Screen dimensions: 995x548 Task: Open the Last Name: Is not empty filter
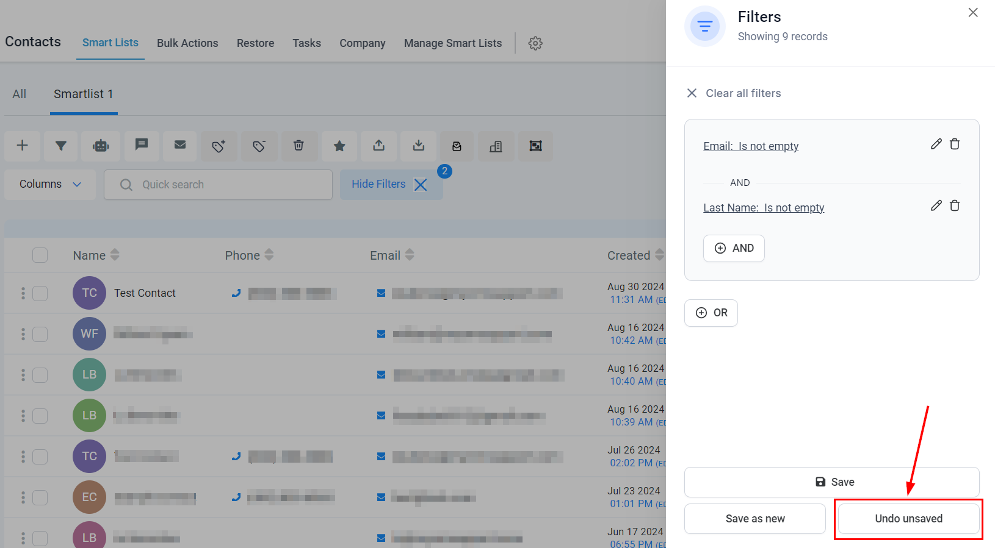click(764, 208)
